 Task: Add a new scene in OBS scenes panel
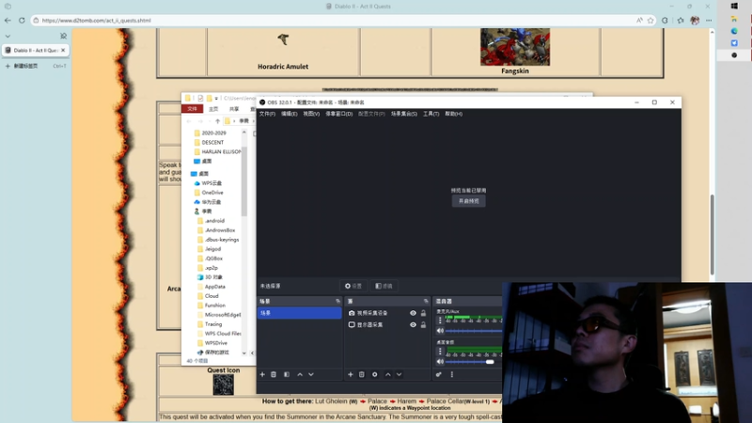point(262,374)
